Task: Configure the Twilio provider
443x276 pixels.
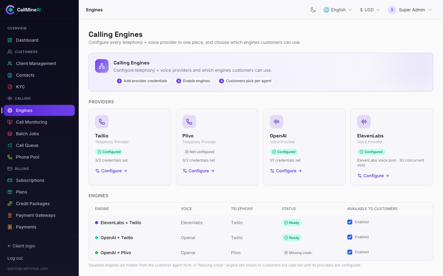Action: click(x=111, y=171)
